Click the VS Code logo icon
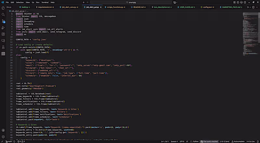 (2, 2)
